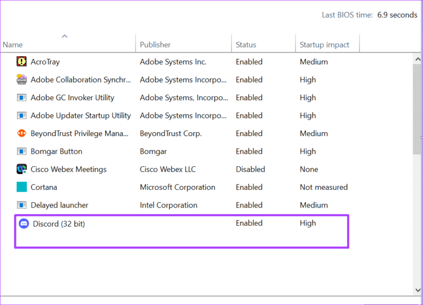Select the Adobe GC Invoker Utility name
The image size is (423, 305).
[72, 97]
